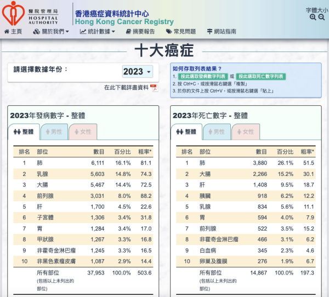Image resolution: width=329 pixels, height=297 pixels.
Task: Click 十大癌症 page heading
Action: (164, 50)
